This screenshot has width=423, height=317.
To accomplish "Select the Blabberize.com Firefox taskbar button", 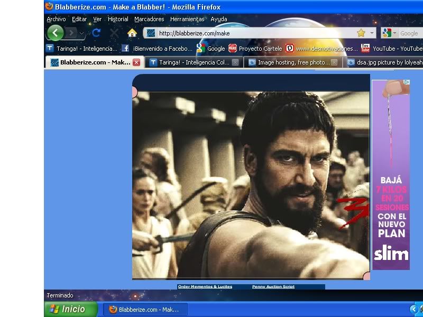I will [145, 310].
